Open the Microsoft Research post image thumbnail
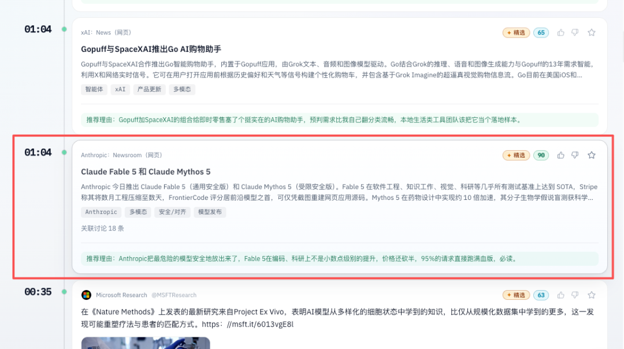Image resolution: width=624 pixels, height=349 pixels. [146, 343]
